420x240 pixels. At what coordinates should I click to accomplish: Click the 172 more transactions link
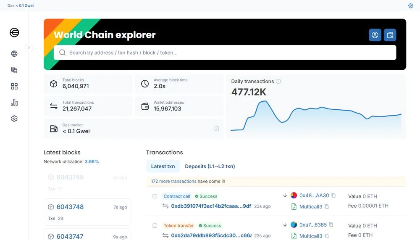coord(174,181)
